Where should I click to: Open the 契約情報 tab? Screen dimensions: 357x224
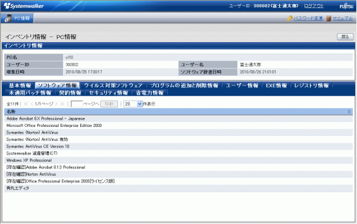[70, 93]
